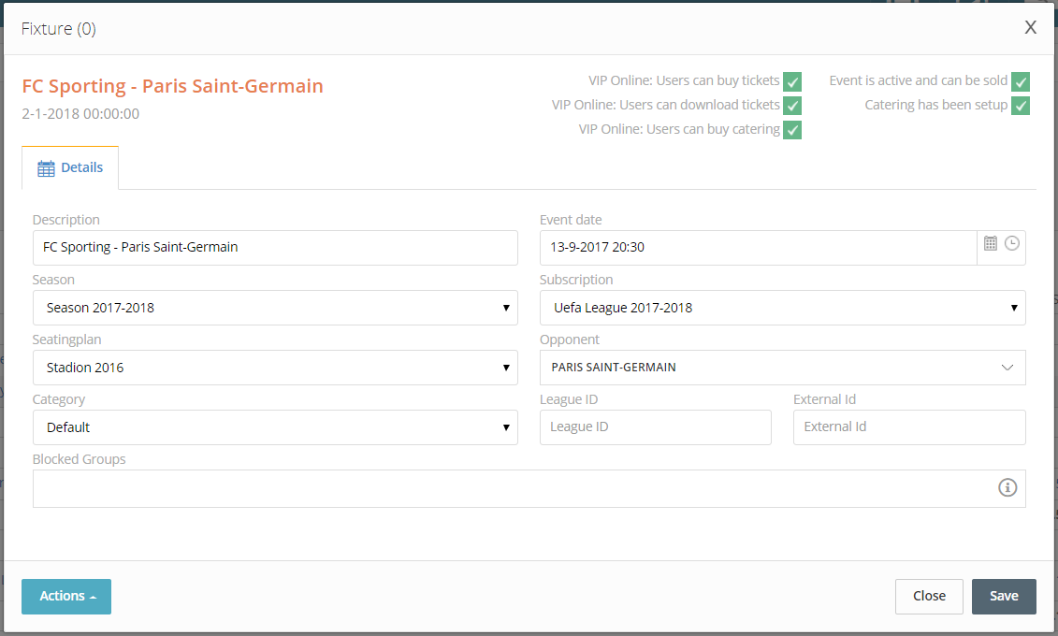Toggle VIP Online users can download tickets
Screen dimensions: 1058x636
792,106
